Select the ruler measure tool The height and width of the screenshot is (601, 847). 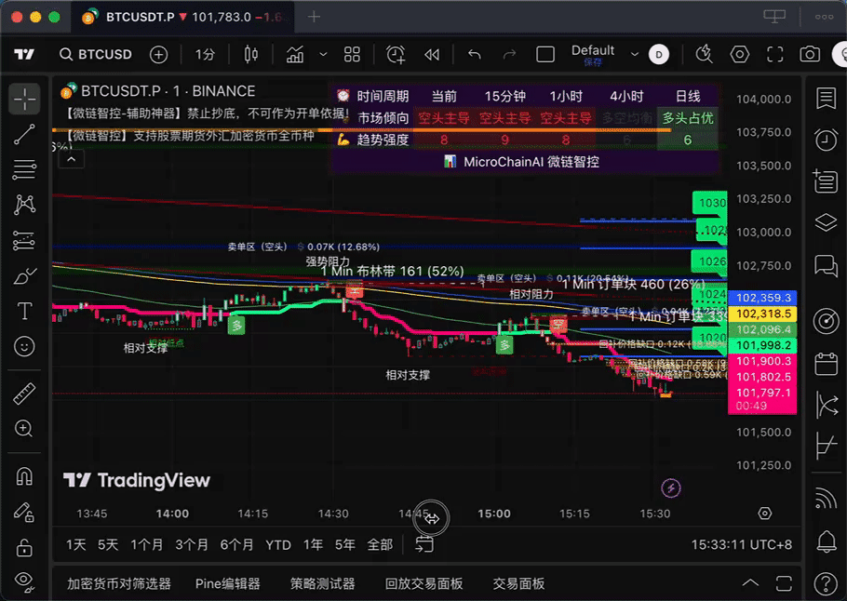(24, 394)
